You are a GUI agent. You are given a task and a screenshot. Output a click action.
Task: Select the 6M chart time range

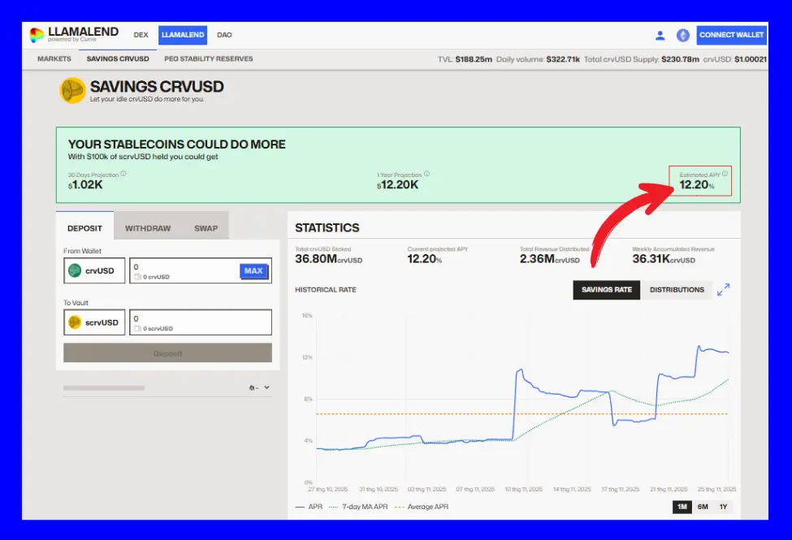703,507
